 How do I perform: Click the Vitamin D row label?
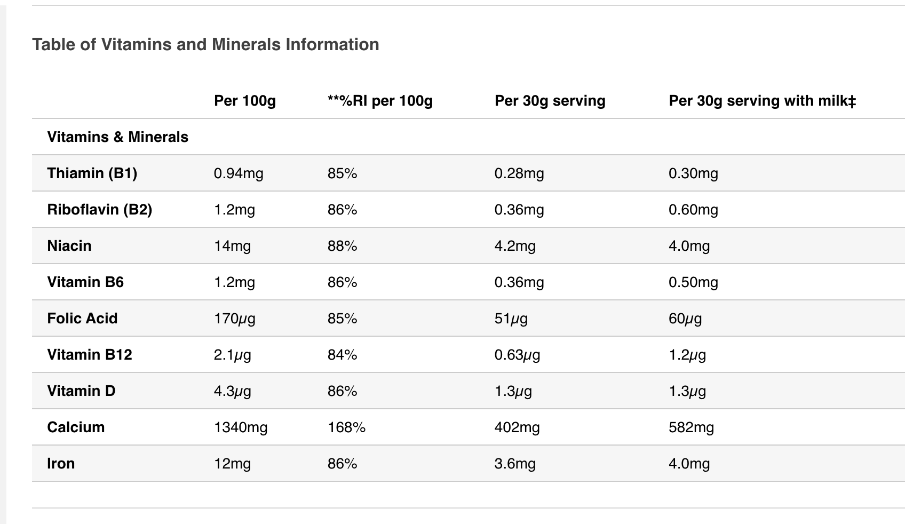pyautogui.click(x=81, y=391)
